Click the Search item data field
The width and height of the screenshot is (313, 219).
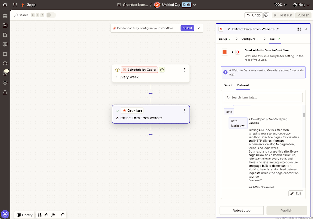(x=263, y=97)
